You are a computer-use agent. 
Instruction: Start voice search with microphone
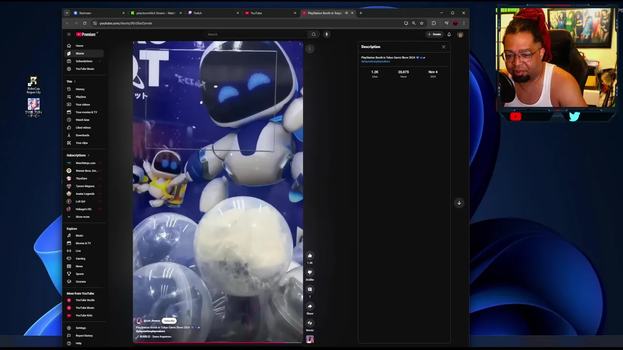coord(327,35)
